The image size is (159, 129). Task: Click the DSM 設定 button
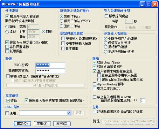pos(79,113)
